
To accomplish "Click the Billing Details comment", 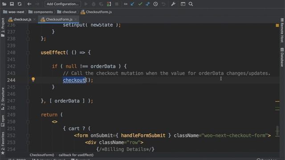I will [126, 149].
